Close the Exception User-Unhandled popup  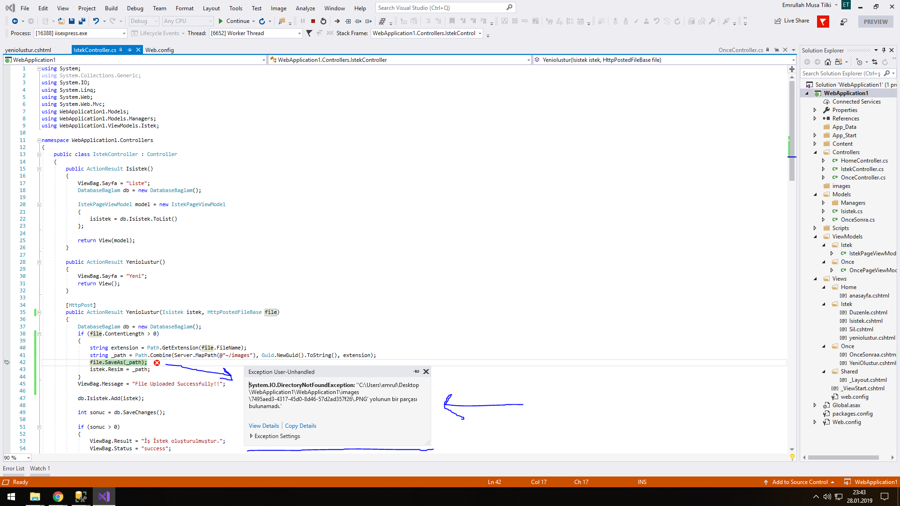point(426,372)
